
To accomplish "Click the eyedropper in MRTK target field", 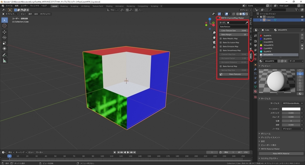I will [246, 23].
